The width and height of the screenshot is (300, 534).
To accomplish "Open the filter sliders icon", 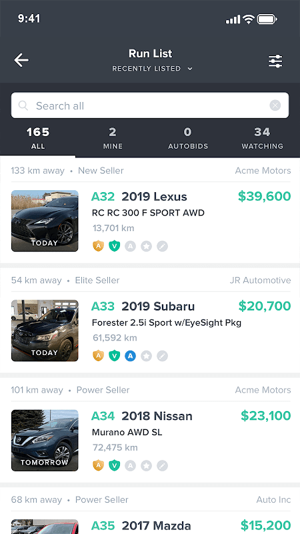I will point(275,61).
